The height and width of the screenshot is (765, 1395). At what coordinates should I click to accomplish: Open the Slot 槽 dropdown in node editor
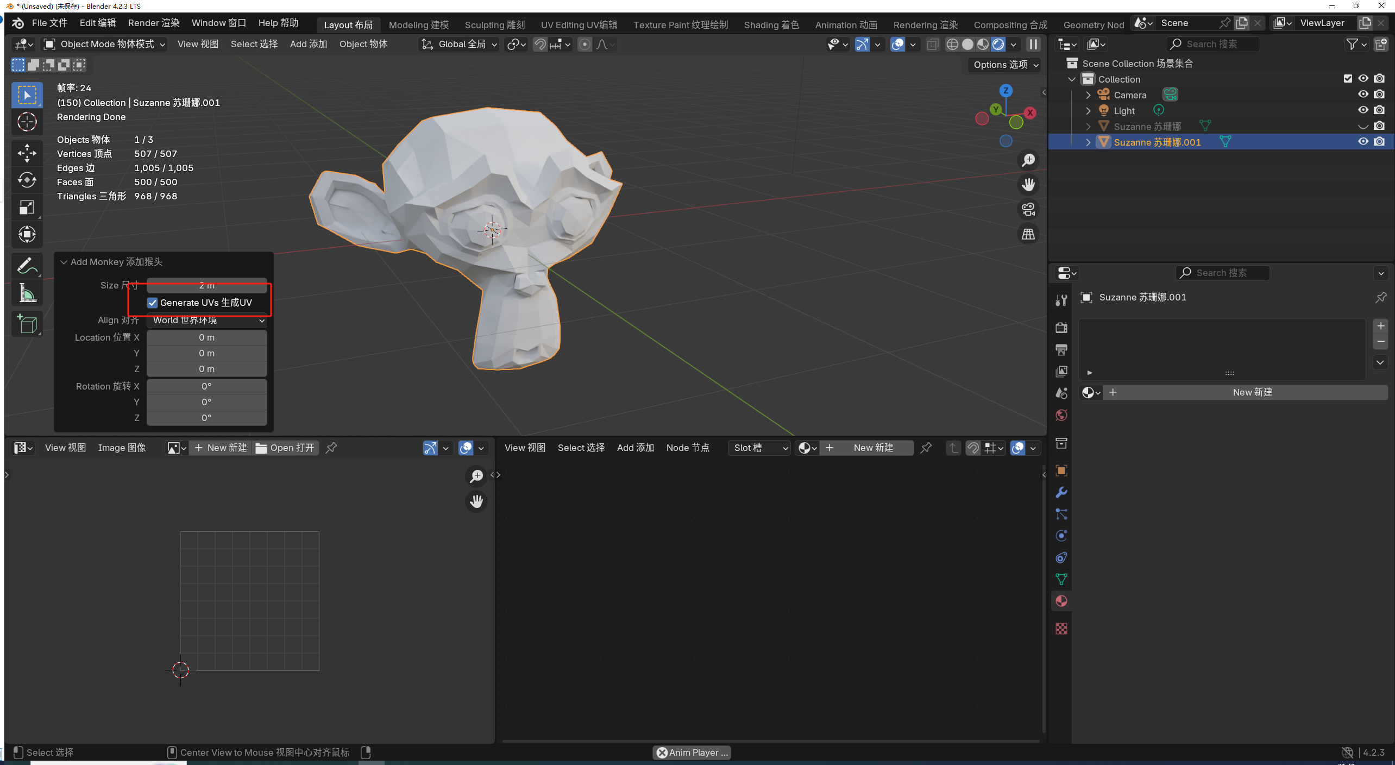759,448
